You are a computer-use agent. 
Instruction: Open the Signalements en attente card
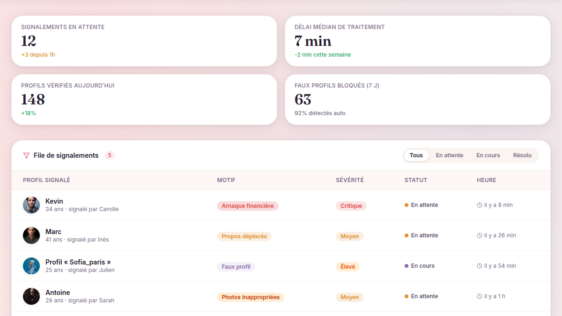[x=144, y=41]
